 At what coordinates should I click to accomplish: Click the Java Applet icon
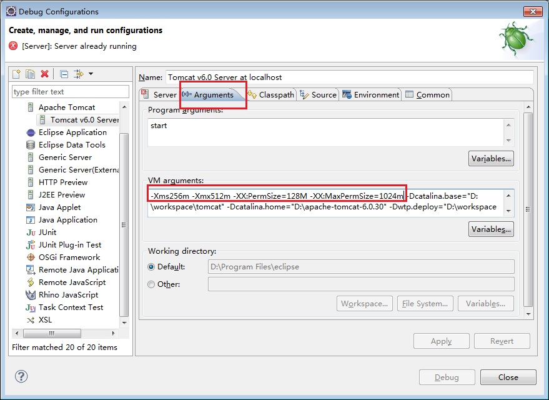coord(31,207)
